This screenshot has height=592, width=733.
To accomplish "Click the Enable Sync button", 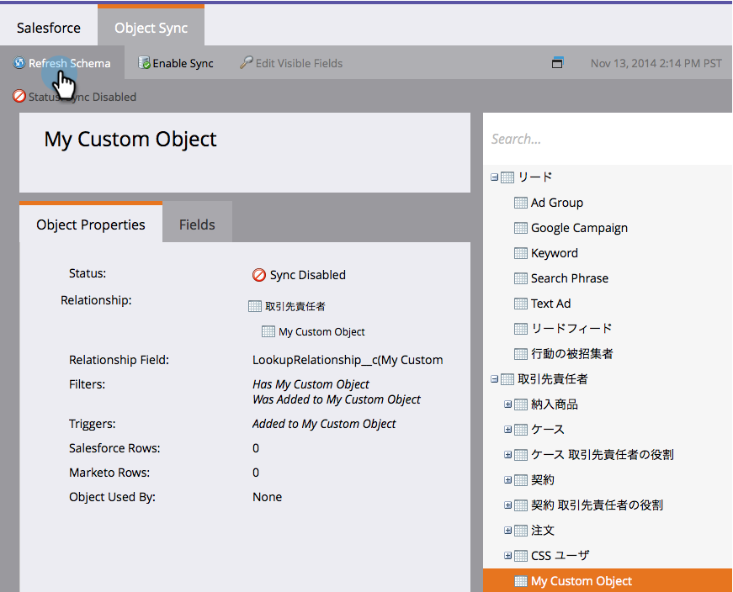I will pyautogui.click(x=176, y=62).
